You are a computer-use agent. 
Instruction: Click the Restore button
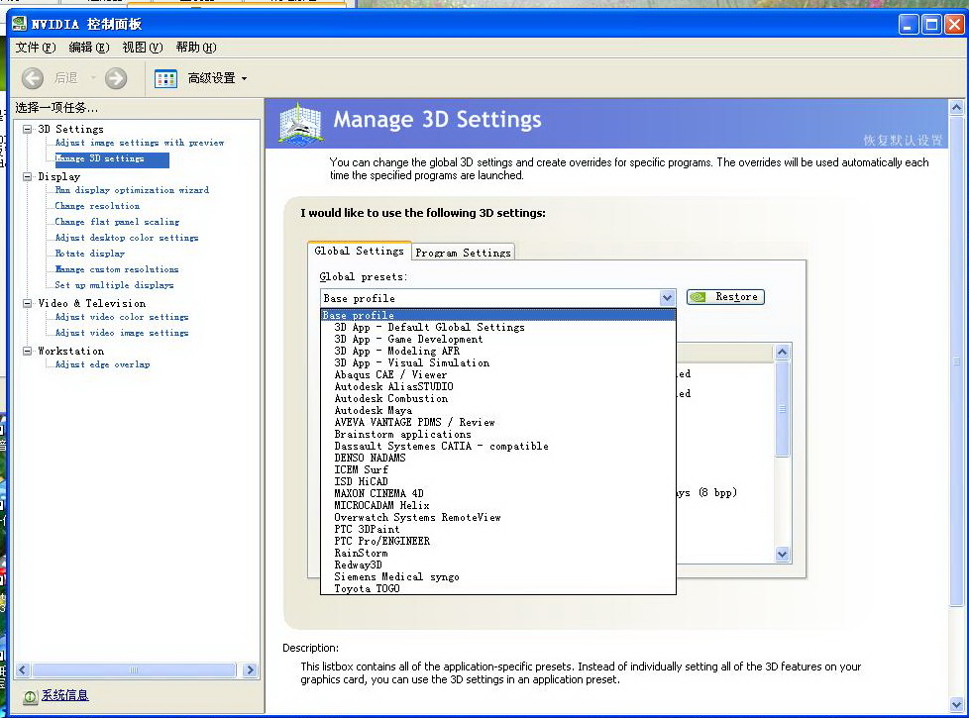coord(725,297)
